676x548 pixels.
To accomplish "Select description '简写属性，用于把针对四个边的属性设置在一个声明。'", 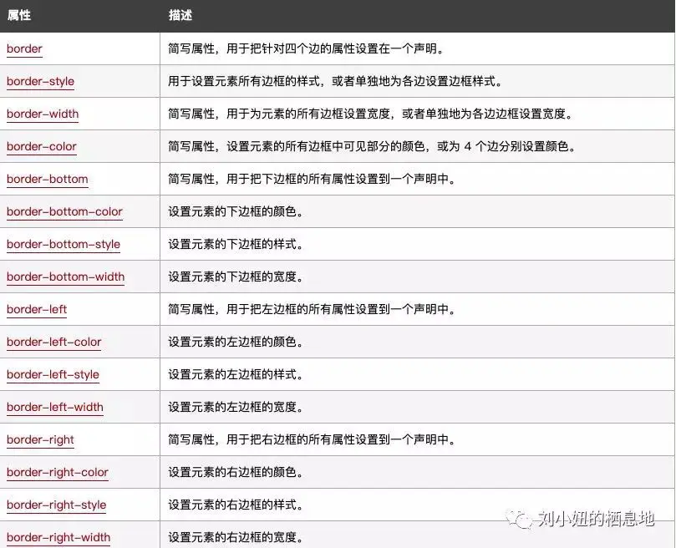I will pos(307,48).
